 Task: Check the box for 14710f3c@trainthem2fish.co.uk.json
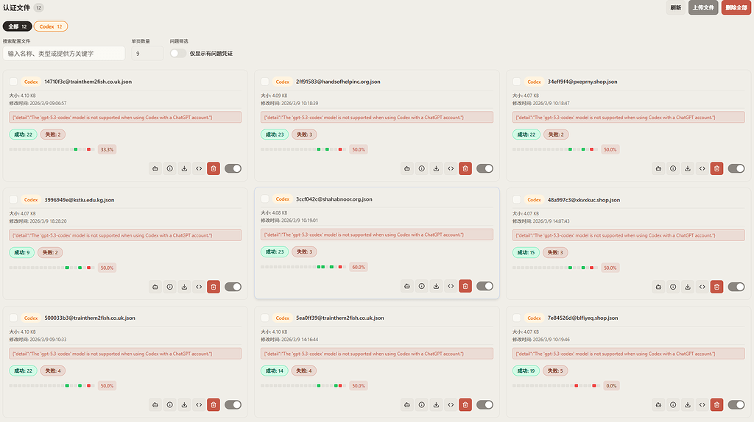tap(13, 82)
